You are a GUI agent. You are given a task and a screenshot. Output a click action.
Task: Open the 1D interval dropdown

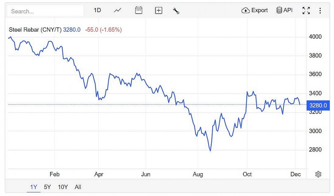click(97, 11)
